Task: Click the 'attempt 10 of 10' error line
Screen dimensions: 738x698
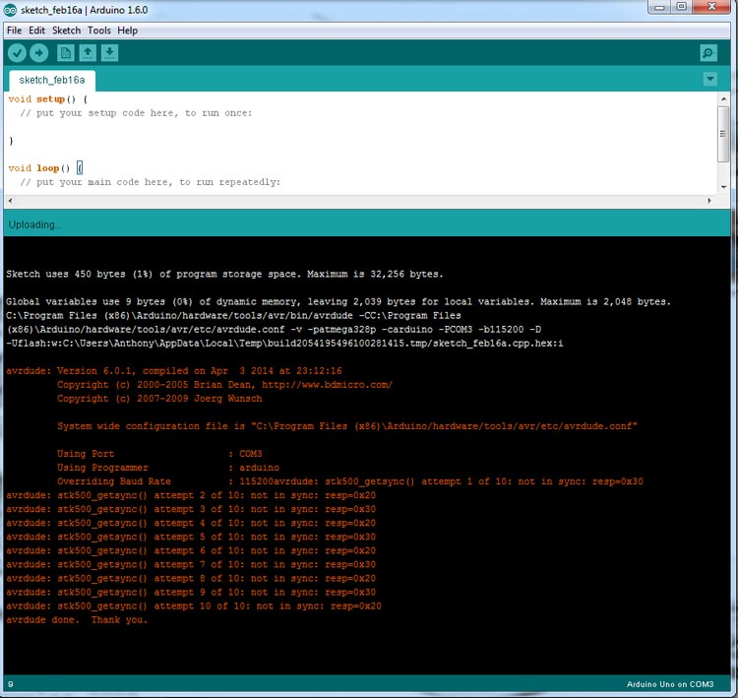Action: click(x=194, y=606)
